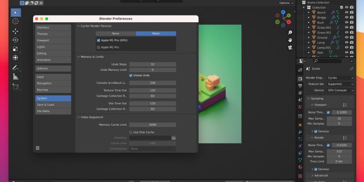Activate the 3D Cursor tool
The image size is (364, 182).
(16, 21)
